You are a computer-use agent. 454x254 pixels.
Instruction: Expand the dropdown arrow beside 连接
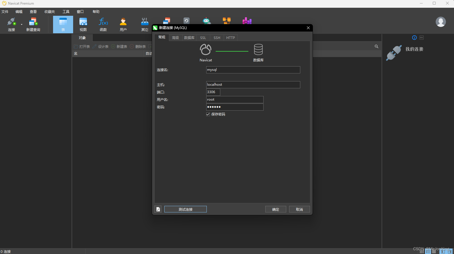pos(22,25)
